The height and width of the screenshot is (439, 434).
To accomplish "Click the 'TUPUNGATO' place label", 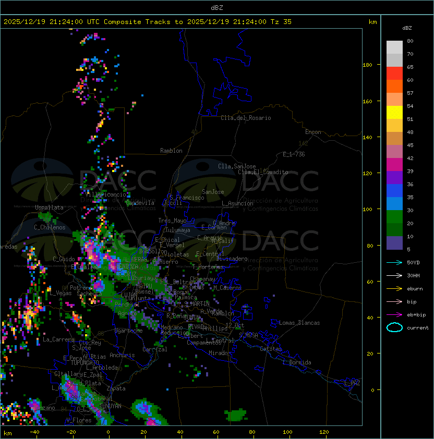I will (x=85, y=363).
